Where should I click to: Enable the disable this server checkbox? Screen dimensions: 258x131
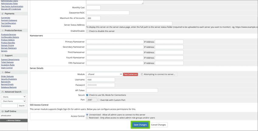coord(88,31)
